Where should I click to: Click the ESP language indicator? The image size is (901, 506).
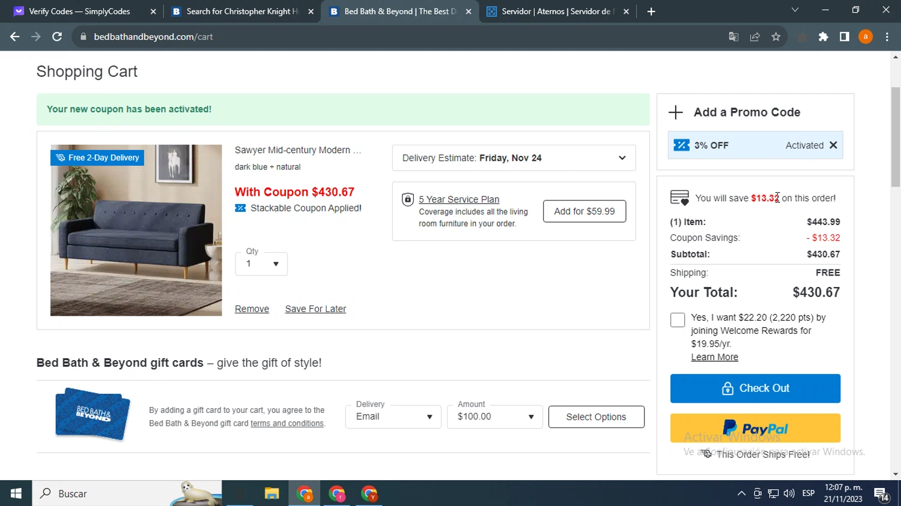[808, 493]
